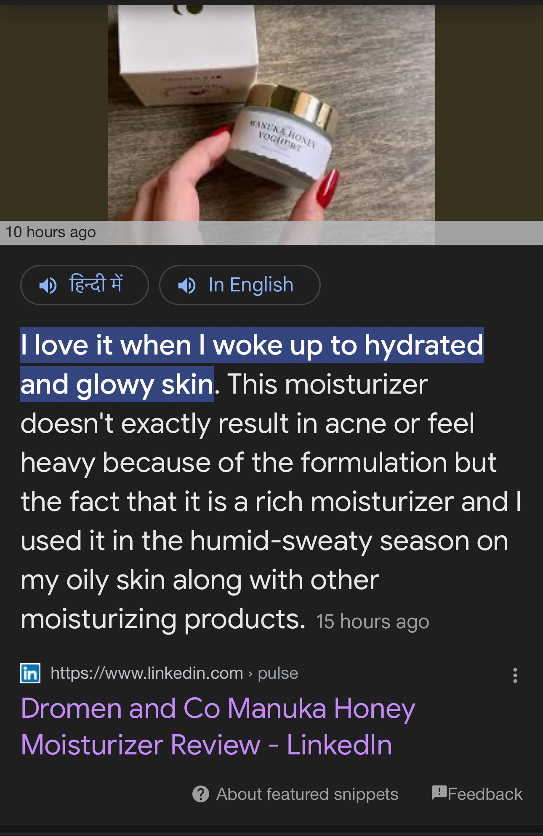This screenshot has width=543, height=836.
Task: Click the 15 hours ago timestamp
Action: [372, 622]
